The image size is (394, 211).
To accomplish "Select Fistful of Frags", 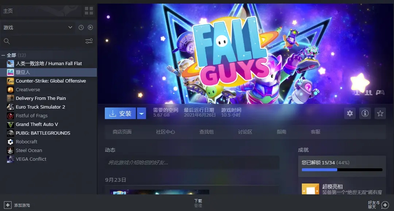I will pyautogui.click(x=32, y=116).
